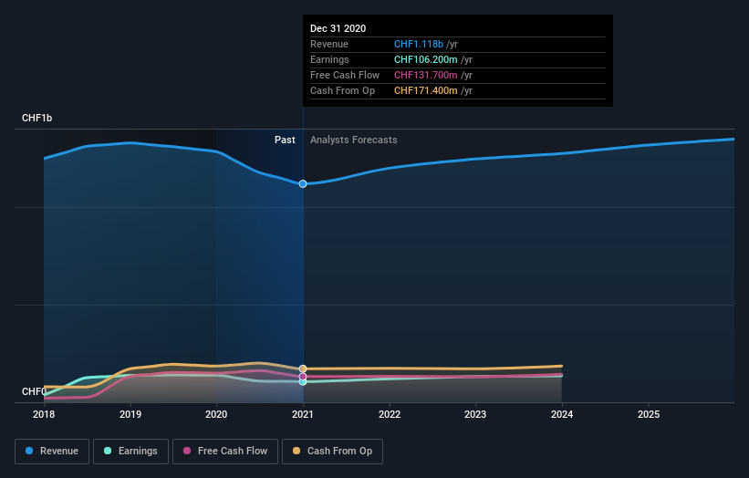Select the 2023 x-axis label
Image resolution: width=749 pixels, height=478 pixels.
point(475,414)
